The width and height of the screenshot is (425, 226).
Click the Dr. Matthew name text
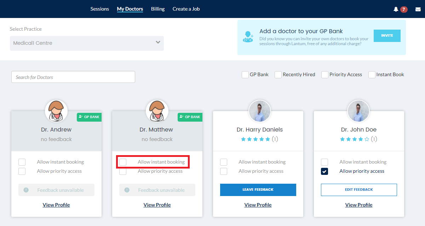click(x=156, y=129)
